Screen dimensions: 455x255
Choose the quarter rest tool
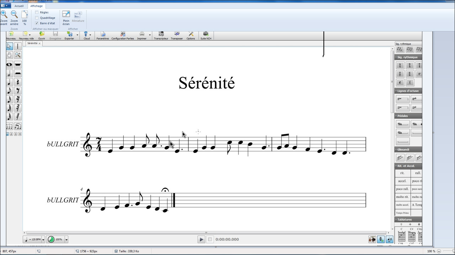(x=18, y=82)
